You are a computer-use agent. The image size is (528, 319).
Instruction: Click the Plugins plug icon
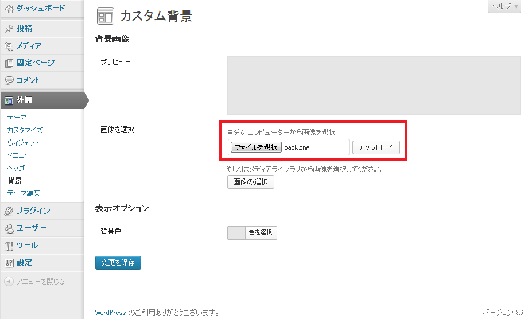9,211
